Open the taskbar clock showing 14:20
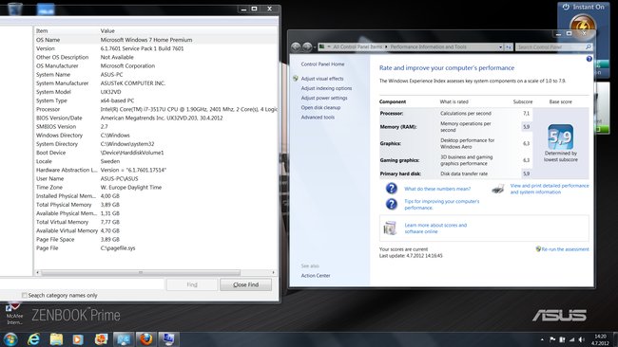This screenshot has width=618, height=347. click(600, 339)
